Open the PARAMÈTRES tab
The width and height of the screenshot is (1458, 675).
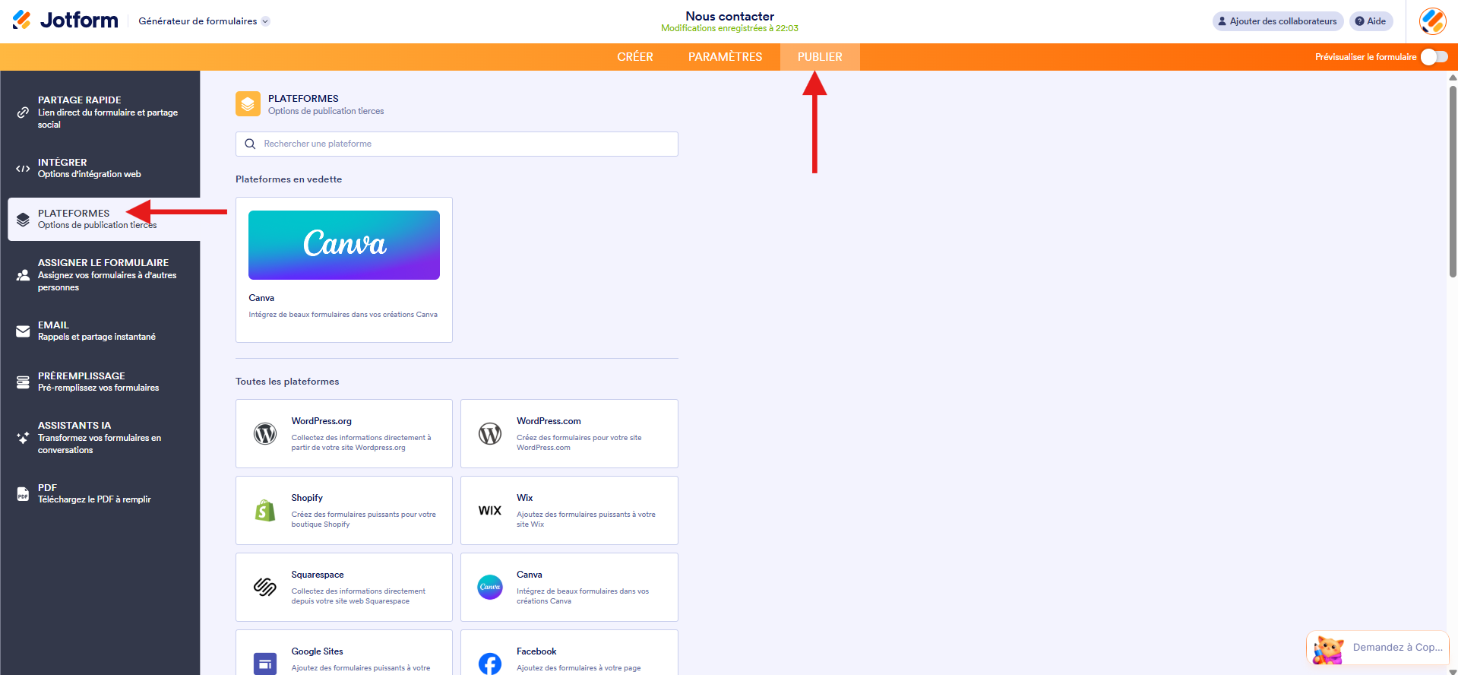point(725,57)
